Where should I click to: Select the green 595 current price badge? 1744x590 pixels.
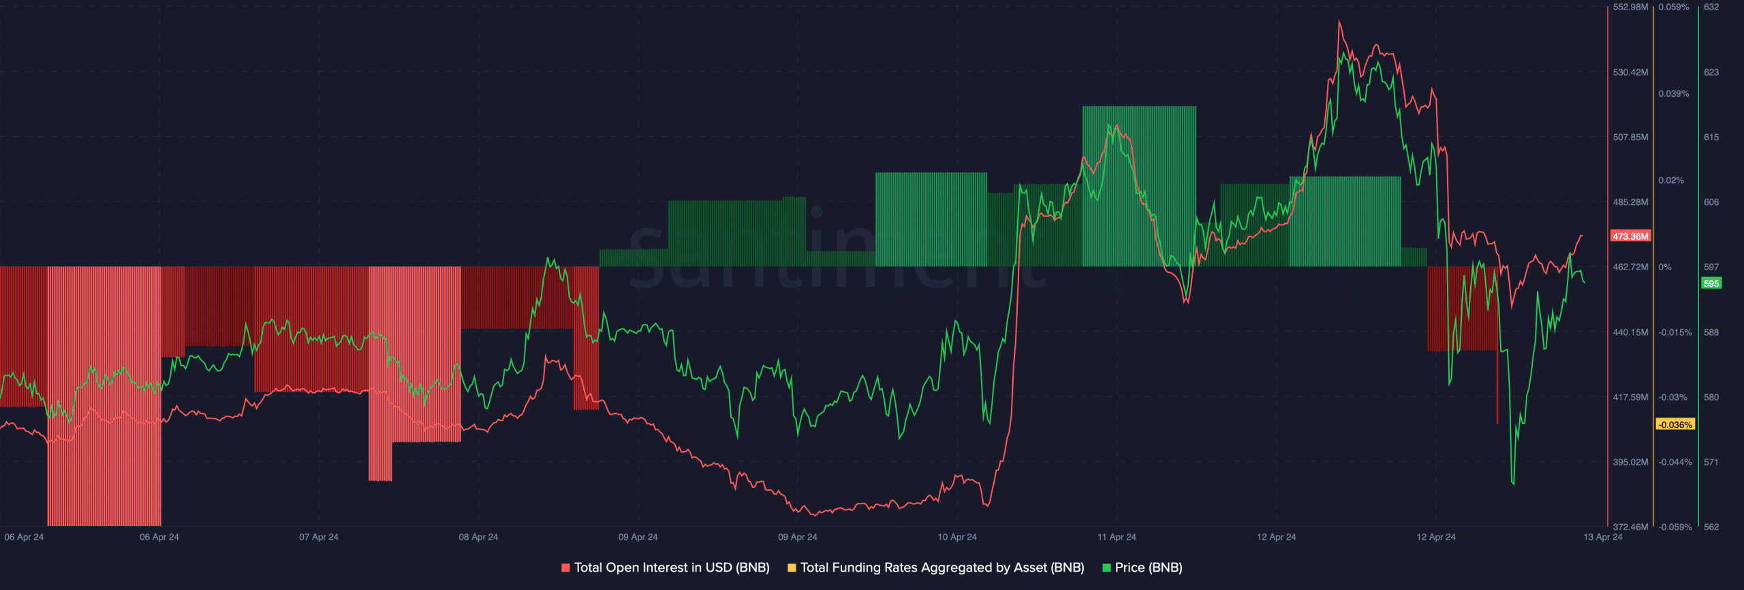[x=1711, y=283]
